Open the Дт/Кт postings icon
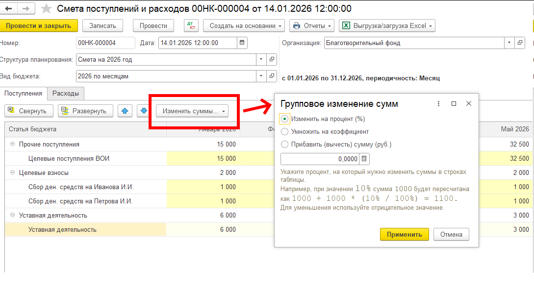This screenshot has width=534, height=294. point(191,26)
